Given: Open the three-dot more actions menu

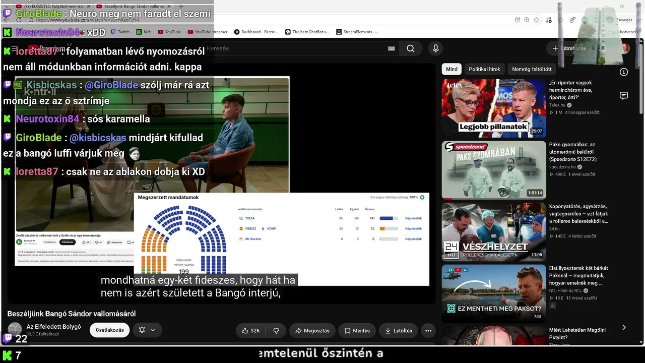Looking at the screenshot, I should pyautogui.click(x=428, y=331).
